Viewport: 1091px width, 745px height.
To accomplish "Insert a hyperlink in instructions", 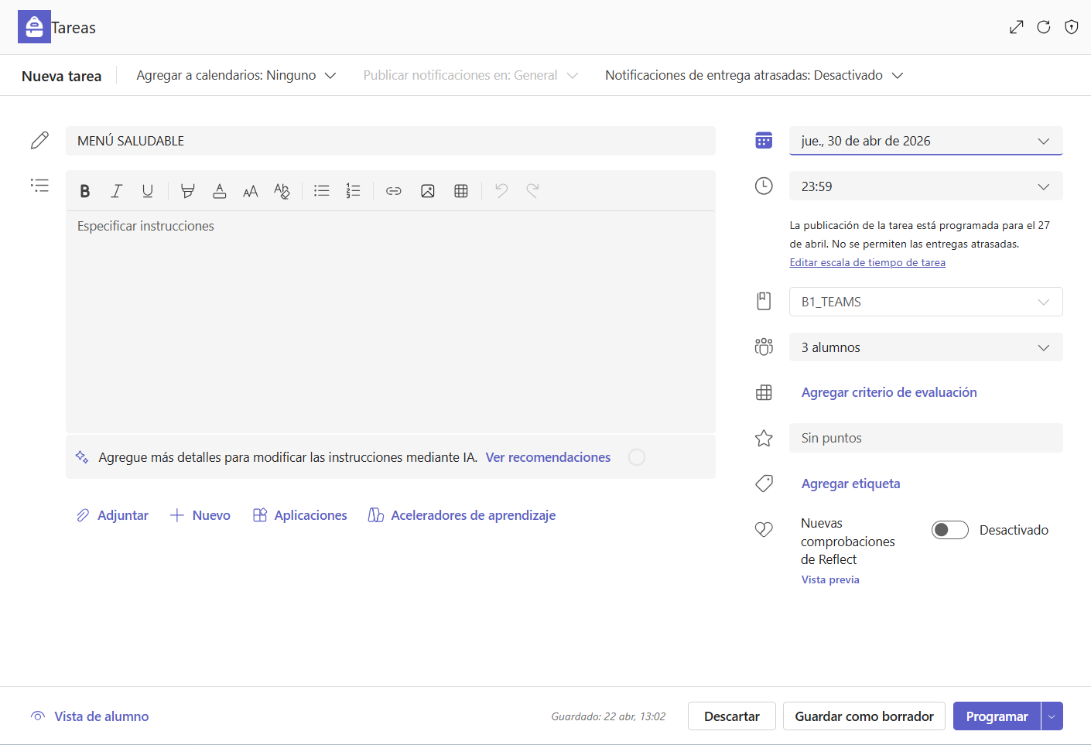I will pos(394,191).
